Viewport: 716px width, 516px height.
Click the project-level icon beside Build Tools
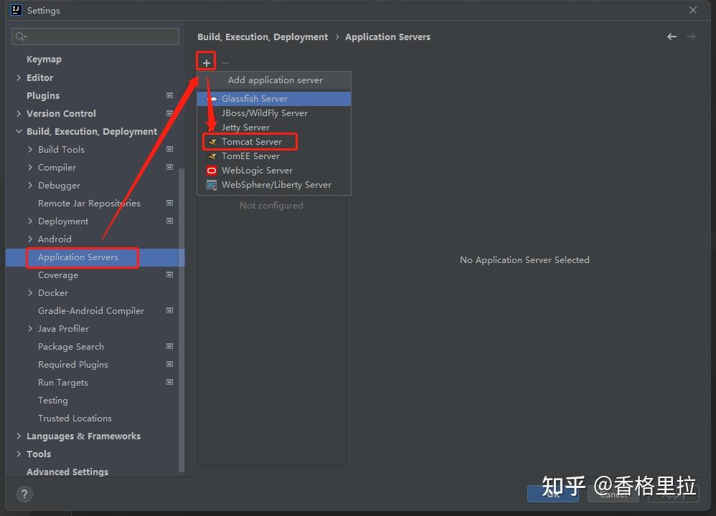[x=169, y=149]
